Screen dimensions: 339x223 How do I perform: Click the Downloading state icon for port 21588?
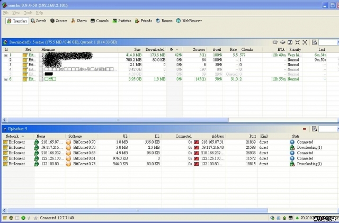[292, 147]
